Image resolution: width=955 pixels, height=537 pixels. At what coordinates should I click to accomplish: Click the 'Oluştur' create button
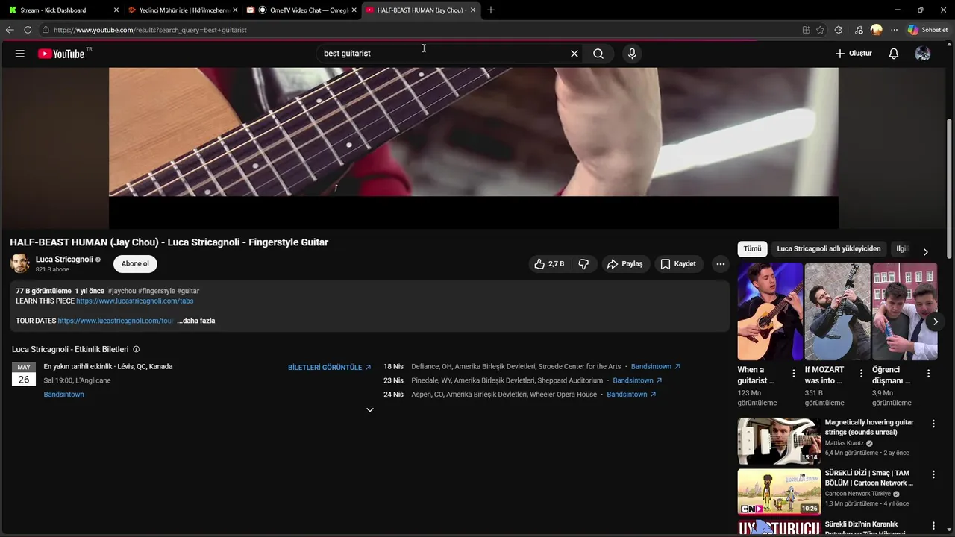(x=854, y=54)
